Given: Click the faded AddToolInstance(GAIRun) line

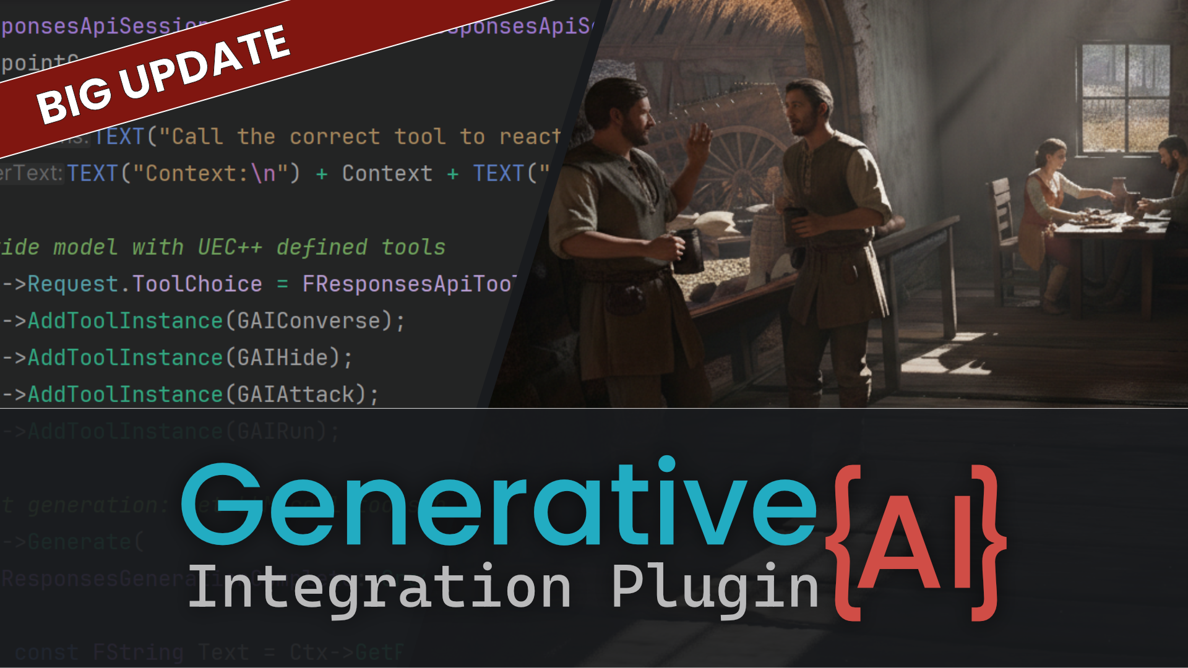Looking at the screenshot, I should [171, 431].
